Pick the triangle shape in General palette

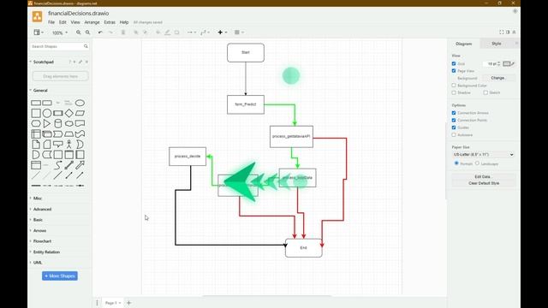[x=47, y=123]
